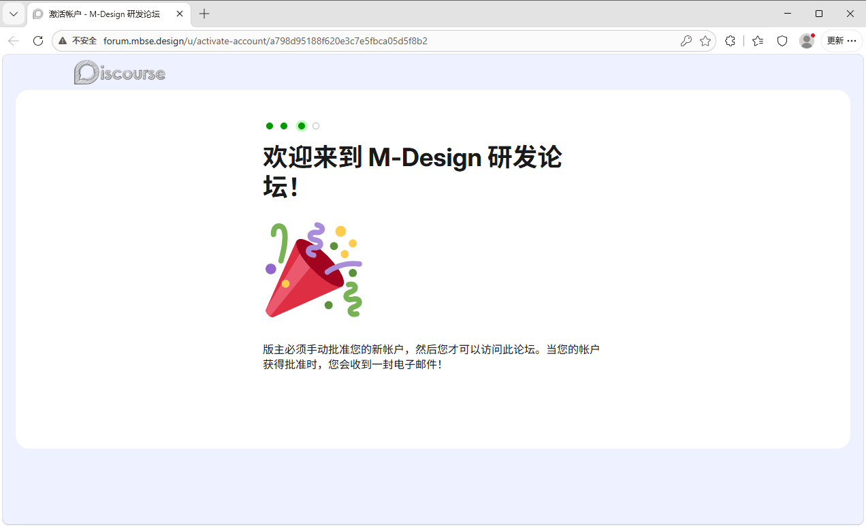This screenshot has height=527, width=866.
Task: View the 不安全 site security info
Action: [x=78, y=41]
